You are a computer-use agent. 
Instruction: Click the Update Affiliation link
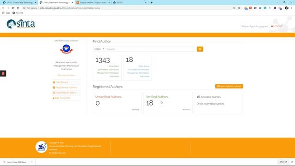(x=66, y=75)
